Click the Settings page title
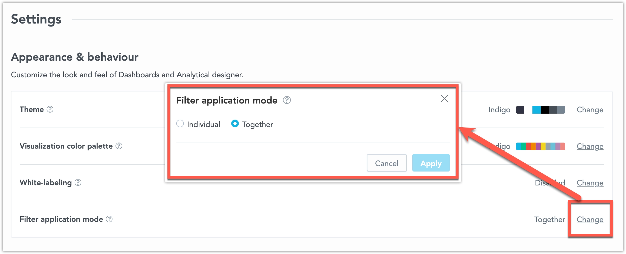The height and width of the screenshot is (254, 626). (36, 19)
